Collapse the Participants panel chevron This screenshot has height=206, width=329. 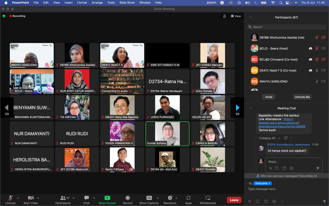point(250,17)
